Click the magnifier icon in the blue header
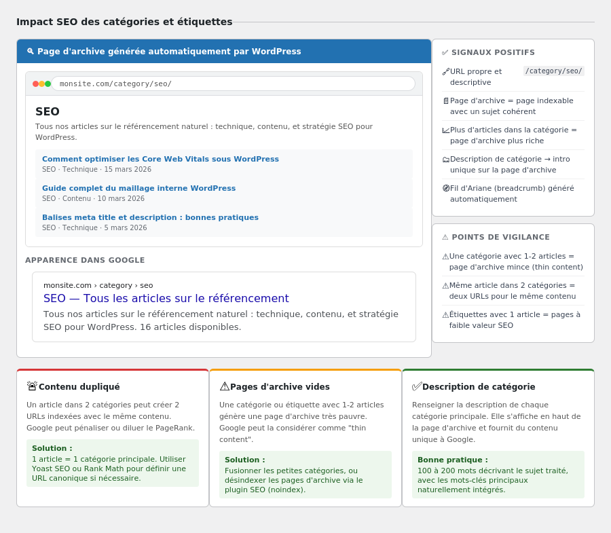Screen dimensions: 611x533 30,51
